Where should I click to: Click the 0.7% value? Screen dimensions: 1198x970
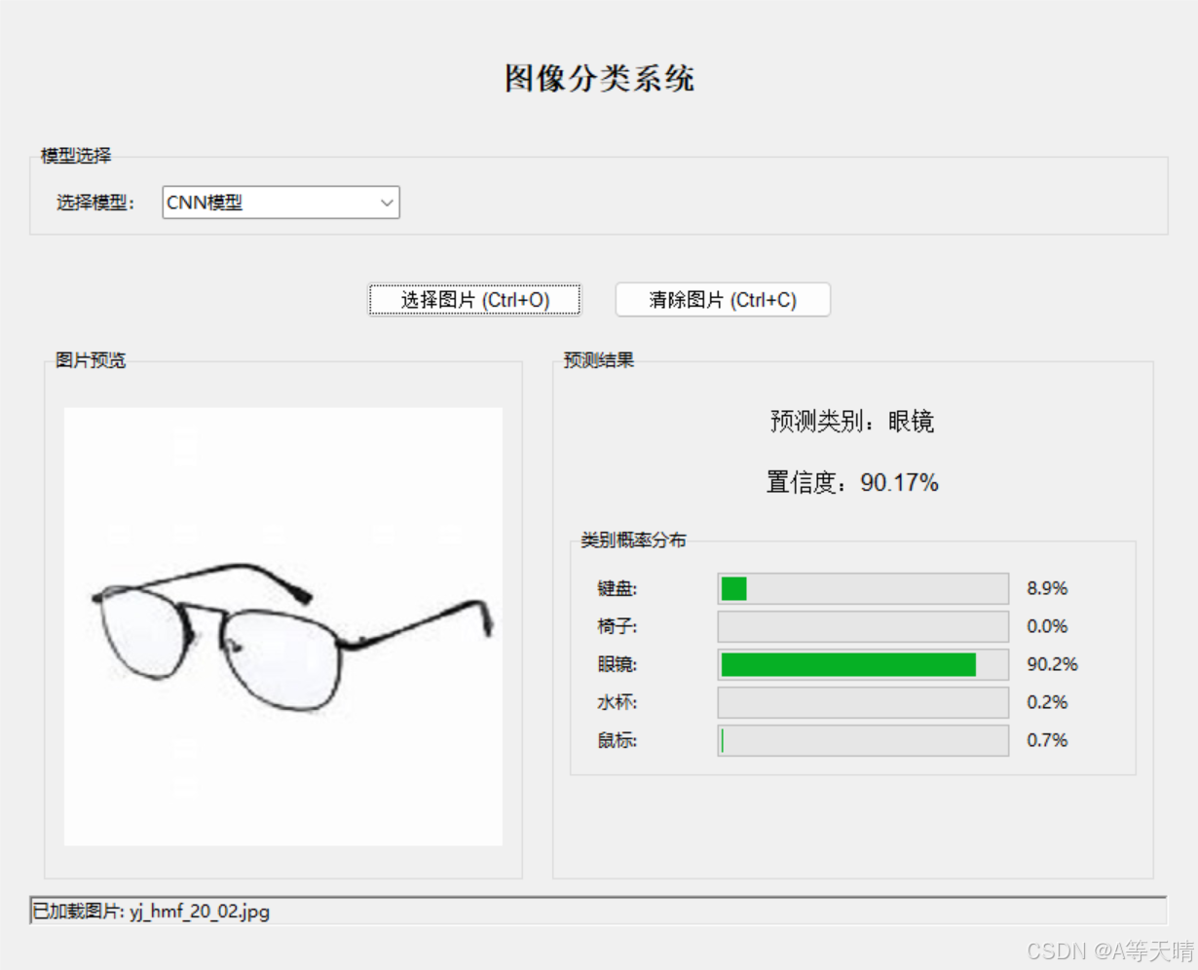point(1047,740)
